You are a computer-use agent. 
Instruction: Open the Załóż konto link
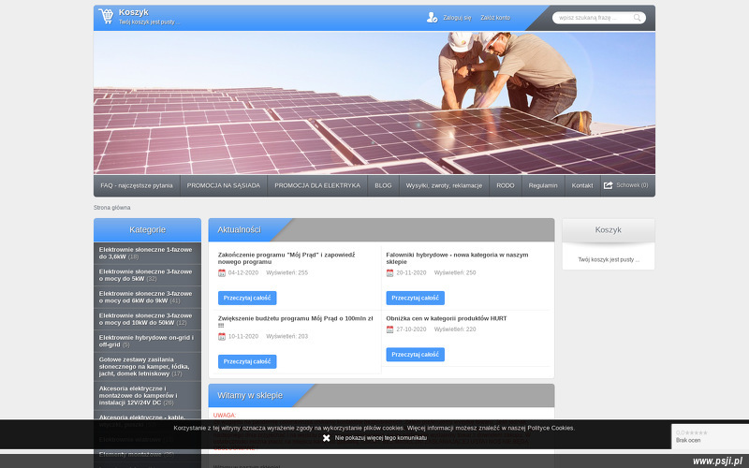click(x=495, y=18)
